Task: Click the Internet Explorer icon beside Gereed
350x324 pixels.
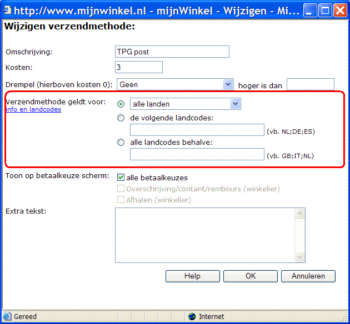Action: pyautogui.click(x=7, y=316)
